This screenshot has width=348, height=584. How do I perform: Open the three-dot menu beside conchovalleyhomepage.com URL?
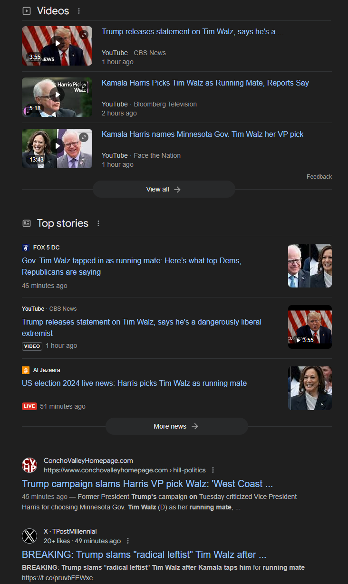(213, 470)
